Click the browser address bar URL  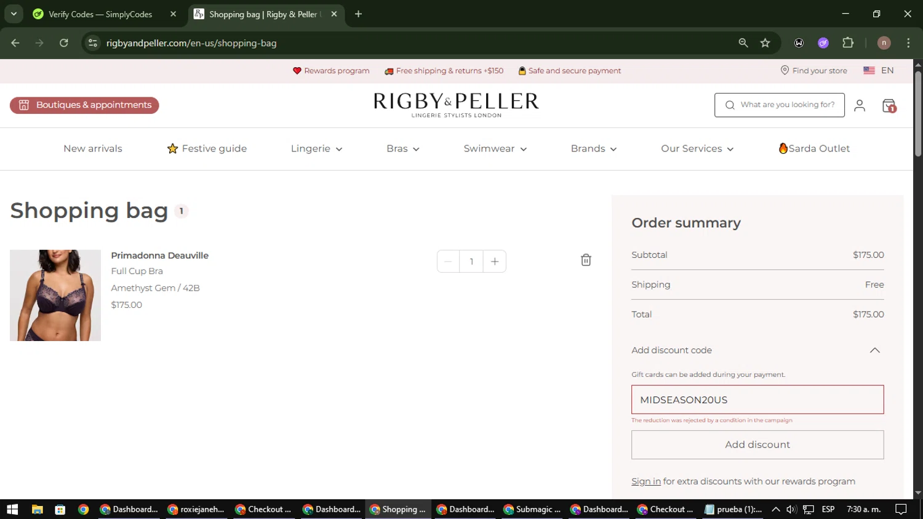191,43
